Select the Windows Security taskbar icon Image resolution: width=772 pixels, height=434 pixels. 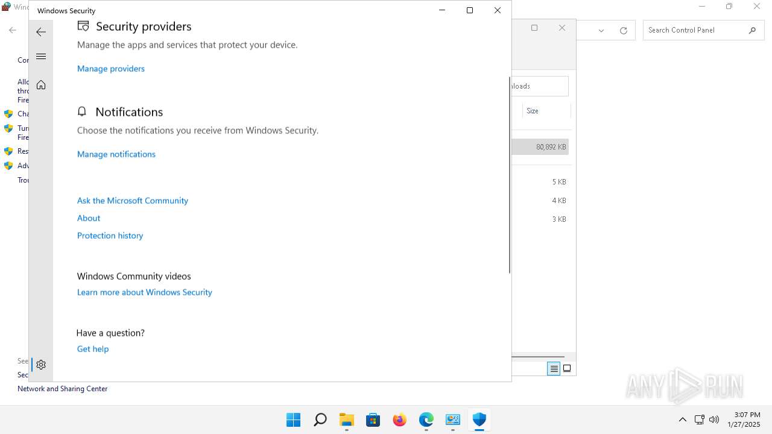coord(479,420)
